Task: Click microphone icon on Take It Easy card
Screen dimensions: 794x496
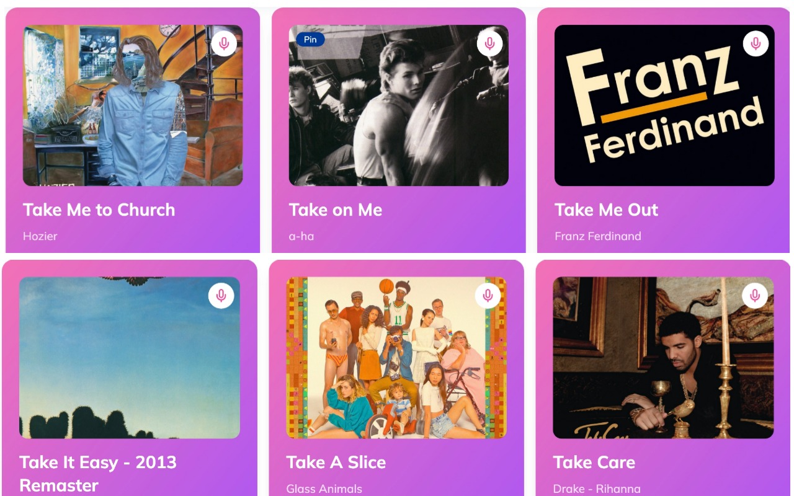Action: coord(221,296)
